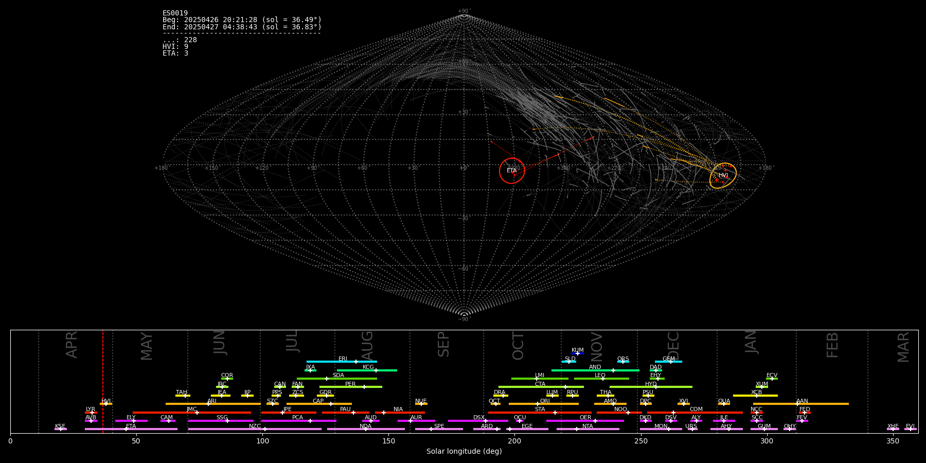Click the EVI shower label
Screen dimensions: 926x463
pyautogui.click(x=910, y=426)
